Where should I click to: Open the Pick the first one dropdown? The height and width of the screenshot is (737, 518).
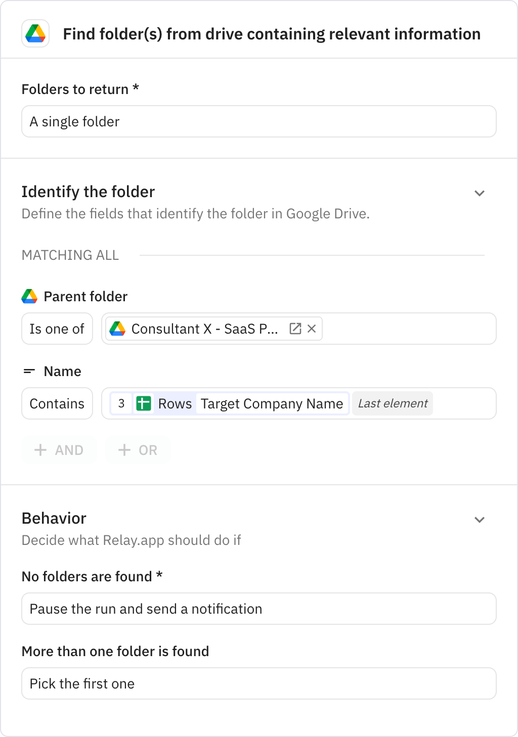click(258, 683)
